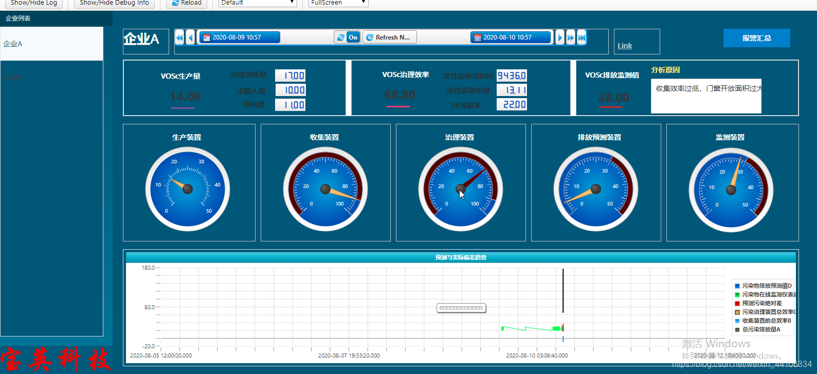Click the 生产装置 gauge dial
817x374 pixels.
(188, 189)
